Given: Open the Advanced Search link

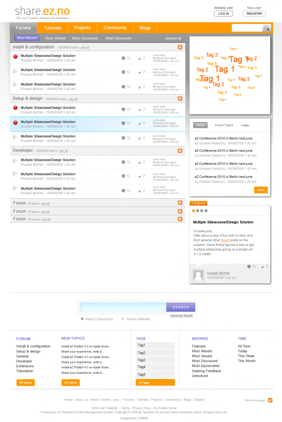Looking at the screenshot, I should [181, 315].
